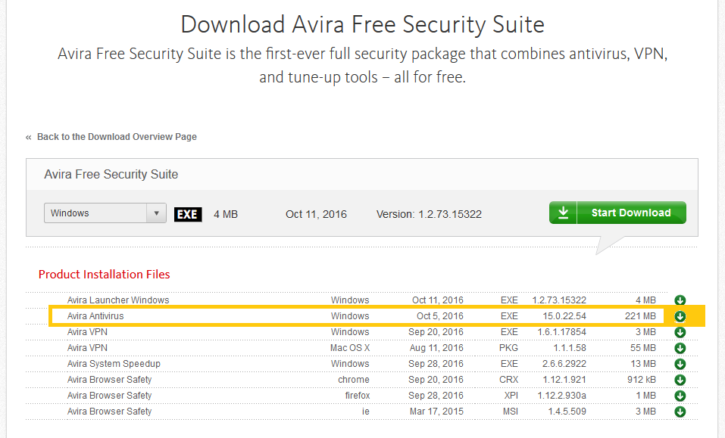725x438 pixels.
Task: Select the Avira Antivirus file name
Action: pyautogui.click(x=95, y=316)
